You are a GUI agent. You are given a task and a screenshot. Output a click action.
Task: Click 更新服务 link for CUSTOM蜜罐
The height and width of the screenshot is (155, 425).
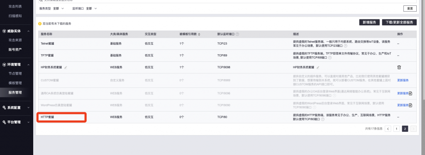403,80
